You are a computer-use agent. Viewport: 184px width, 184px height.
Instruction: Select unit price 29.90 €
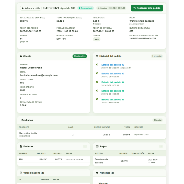click(x=107, y=135)
